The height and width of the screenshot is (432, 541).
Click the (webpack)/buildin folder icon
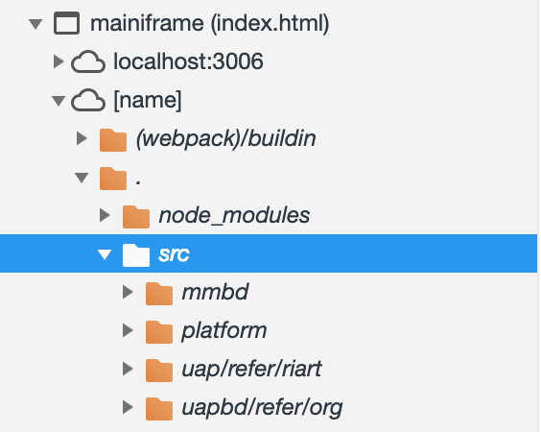coord(113,139)
